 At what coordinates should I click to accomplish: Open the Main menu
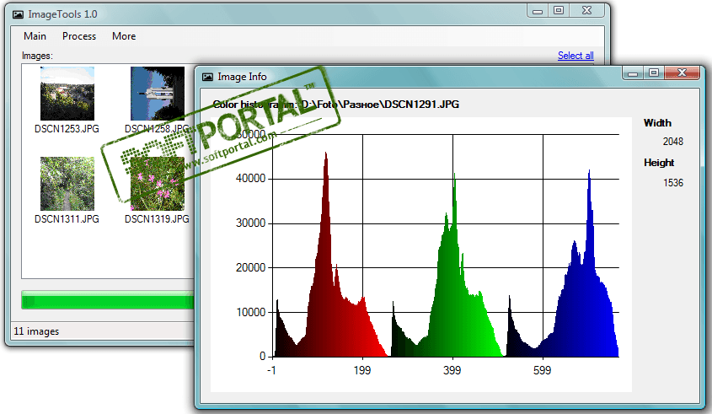[x=35, y=36]
